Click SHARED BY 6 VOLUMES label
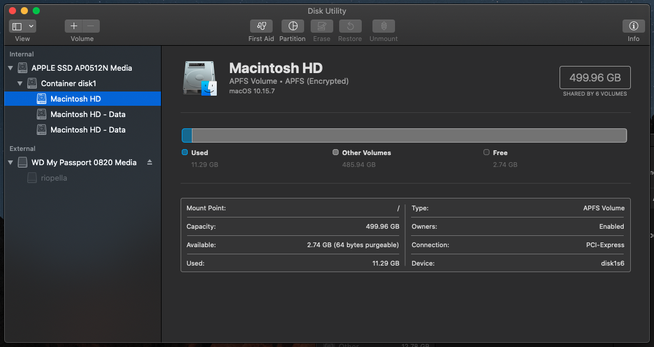Image resolution: width=654 pixels, height=347 pixels. click(595, 94)
